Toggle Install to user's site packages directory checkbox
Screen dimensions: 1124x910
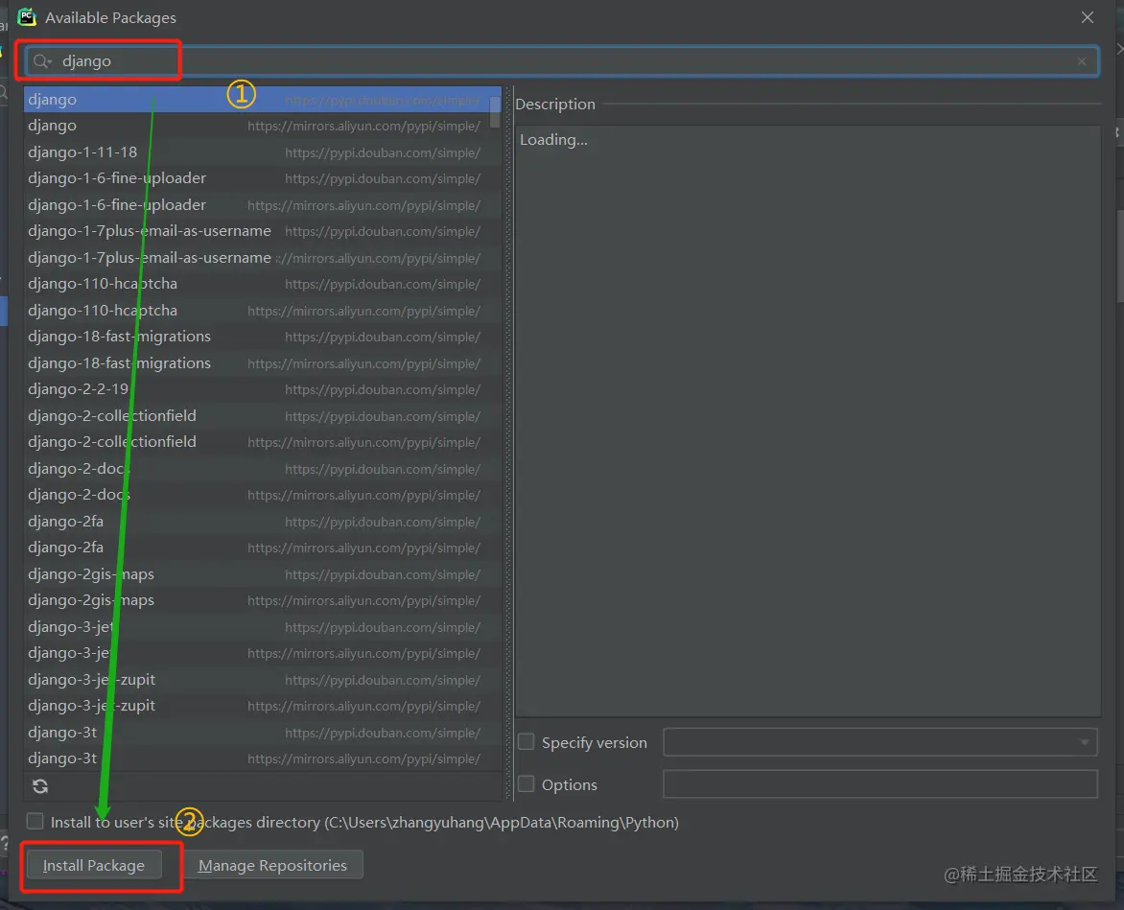click(x=35, y=822)
